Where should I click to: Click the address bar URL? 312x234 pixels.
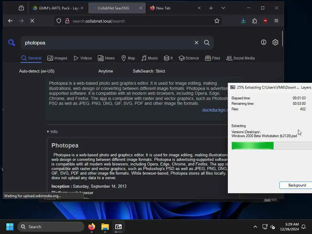point(99,21)
